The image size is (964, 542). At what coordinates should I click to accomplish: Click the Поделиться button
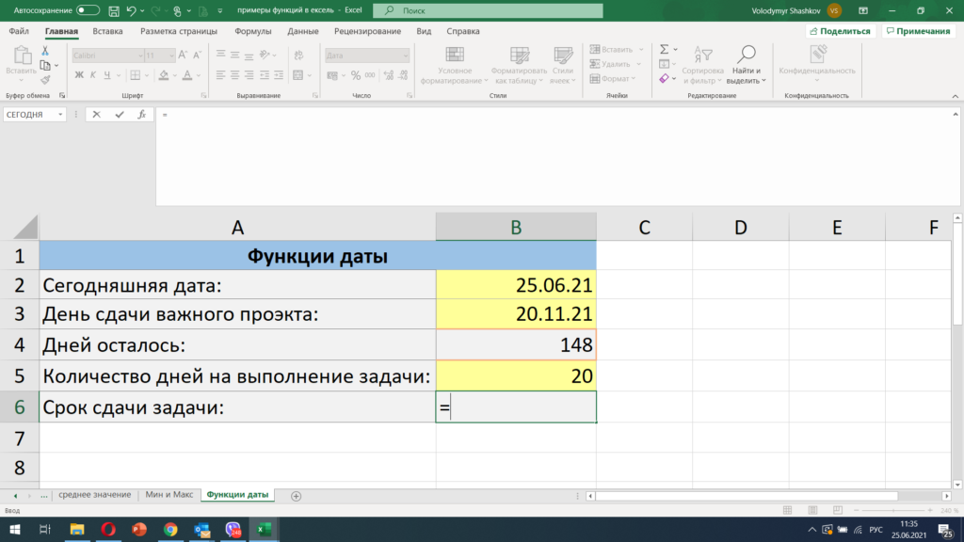[841, 31]
